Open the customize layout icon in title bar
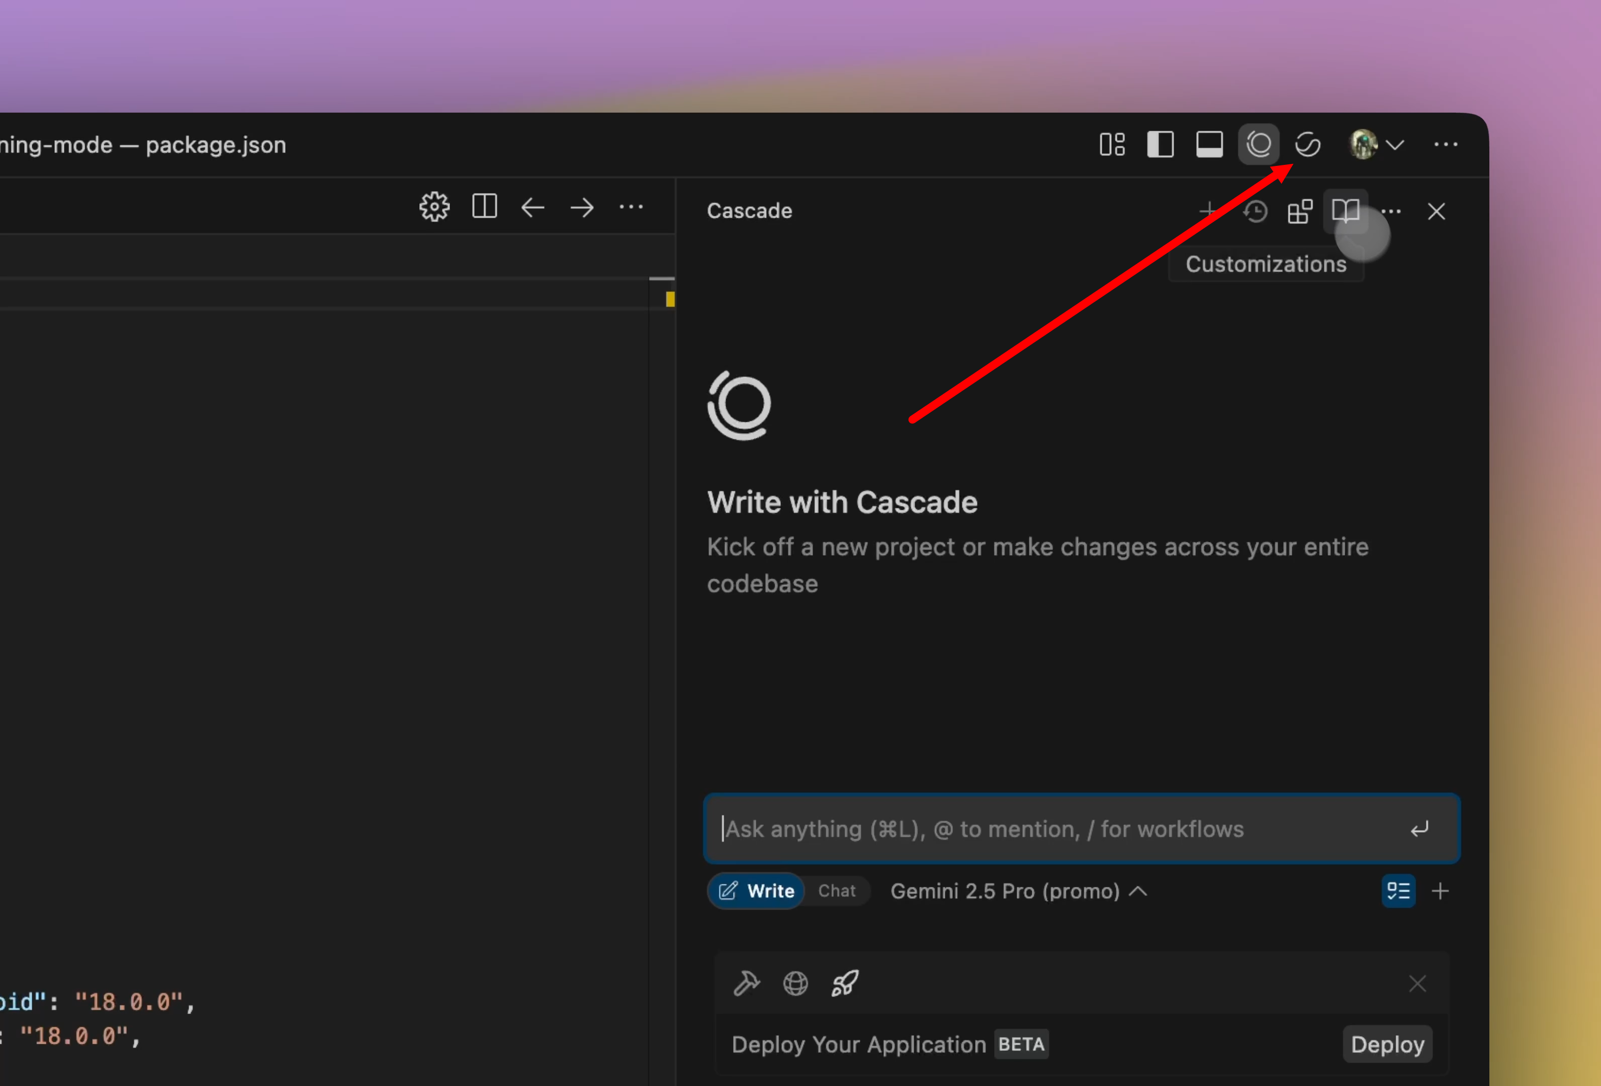The width and height of the screenshot is (1601, 1086). click(1112, 145)
